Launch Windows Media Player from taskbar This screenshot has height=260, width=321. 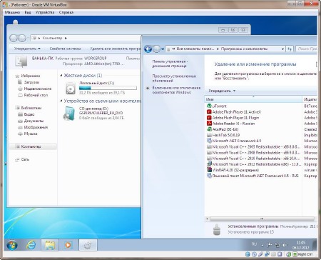pos(68,245)
